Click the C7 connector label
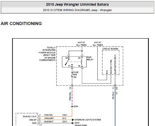 117,93
